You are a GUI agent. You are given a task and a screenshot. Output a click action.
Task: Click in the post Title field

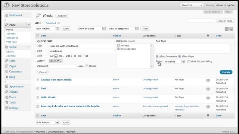click(x=81, y=46)
